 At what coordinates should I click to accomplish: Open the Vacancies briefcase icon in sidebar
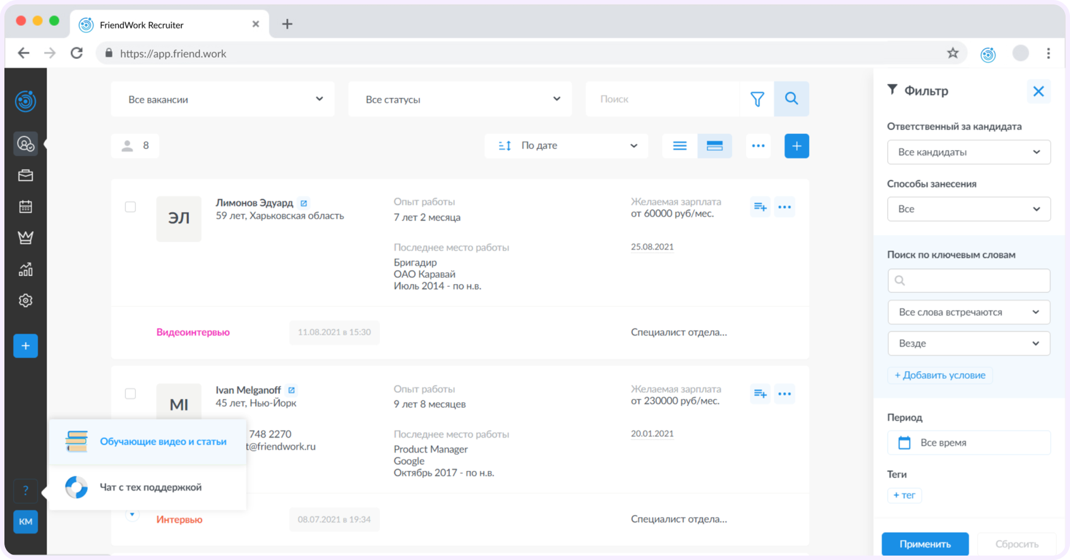tap(26, 176)
